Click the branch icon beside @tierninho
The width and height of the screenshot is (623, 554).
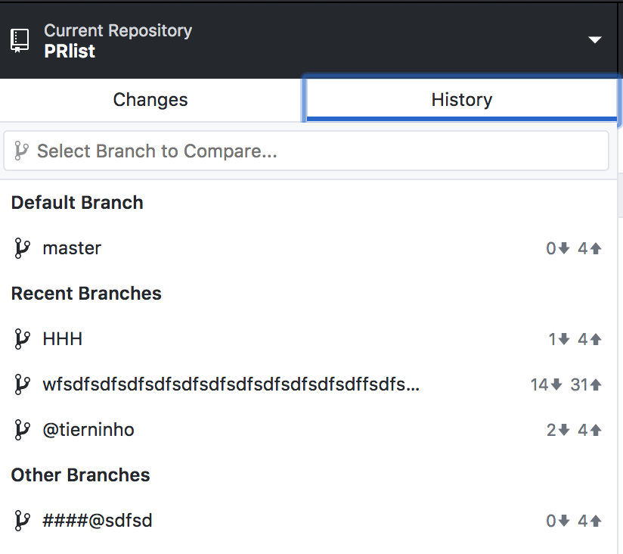22,430
